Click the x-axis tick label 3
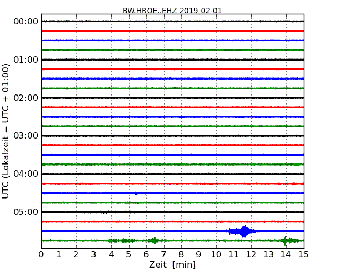The image size is (345, 276). tap(94, 255)
